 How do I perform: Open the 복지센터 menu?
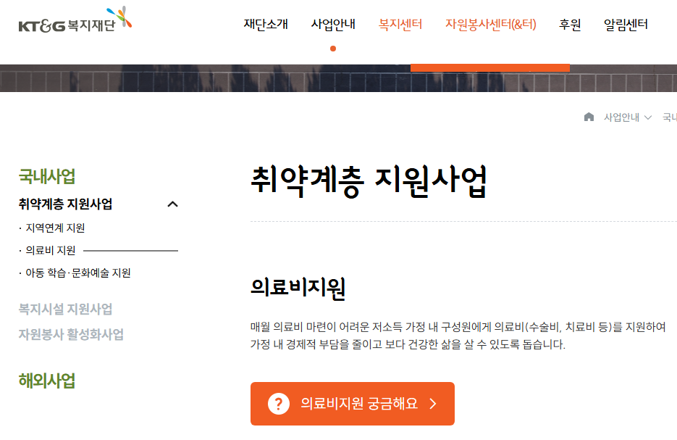(400, 24)
